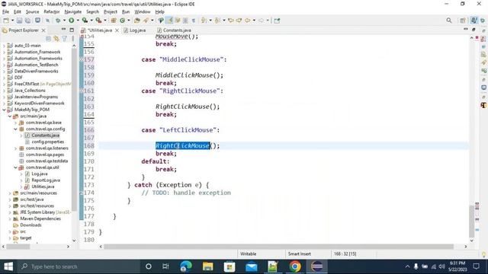Image resolution: width=488 pixels, height=274 pixels.
Task: Click Smart Insert in the status bar
Action: 300,253
